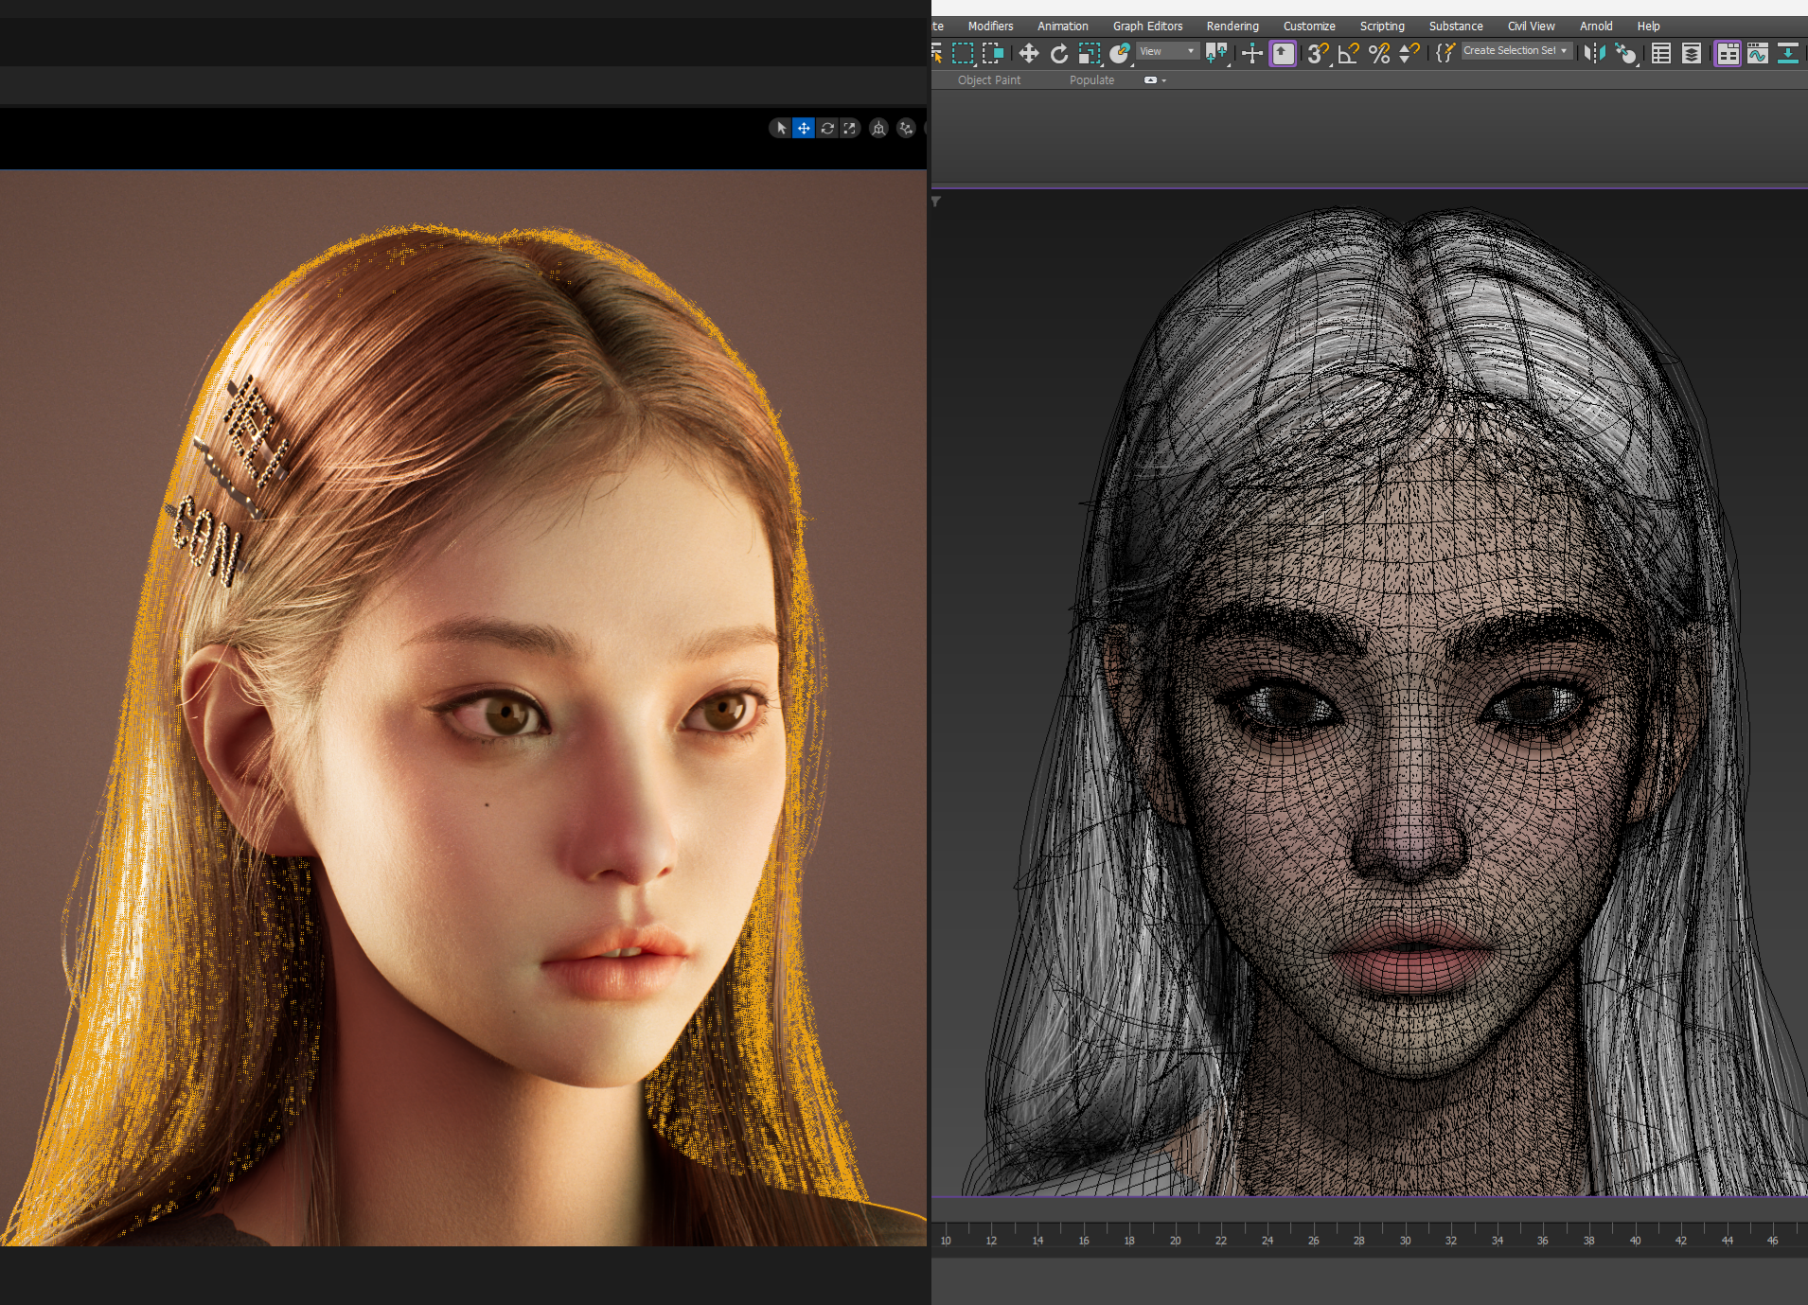Activate the move tool in the left viewport
The image size is (1808, 1305).
point(804,128)
